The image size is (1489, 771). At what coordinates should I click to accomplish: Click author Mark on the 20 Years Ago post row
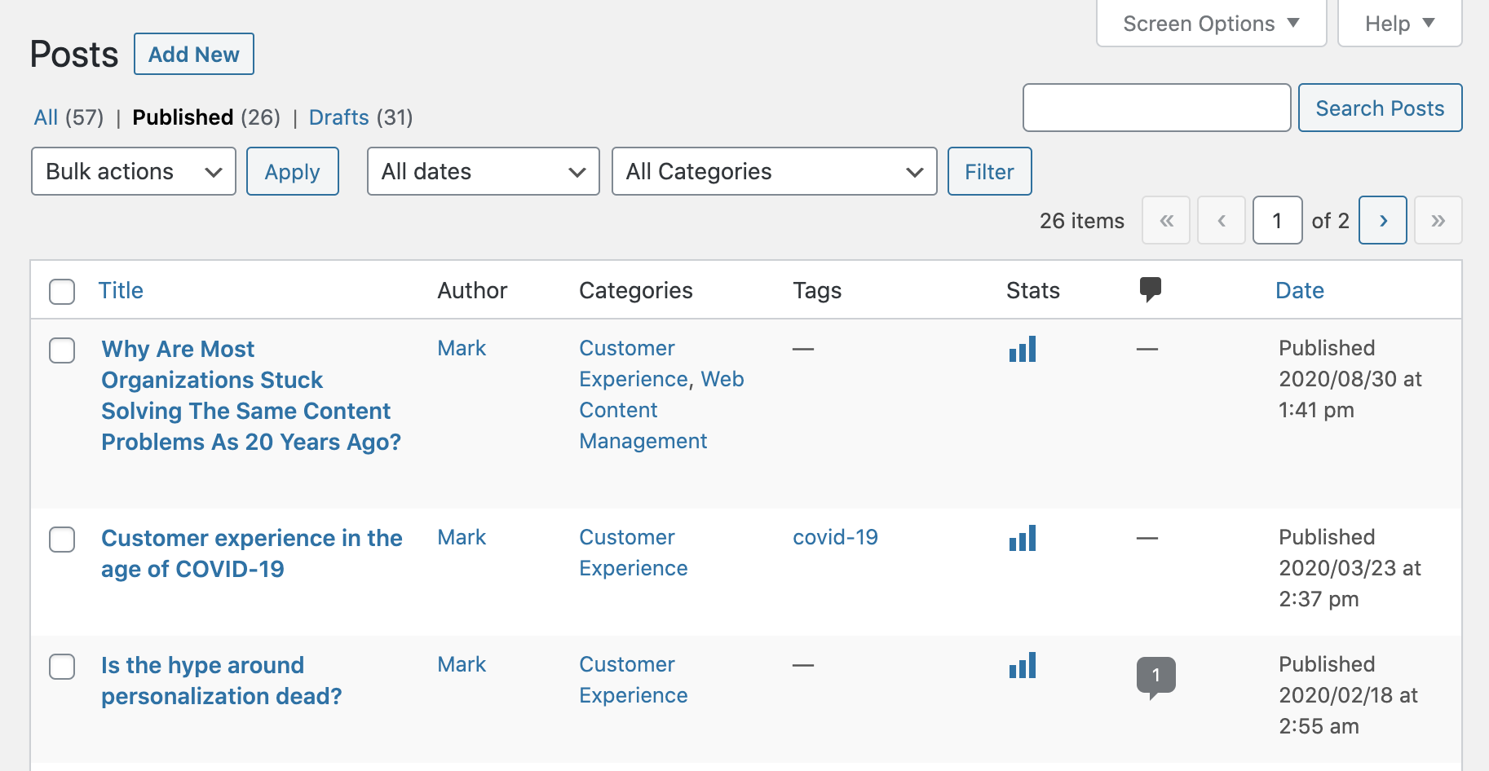(x=462, y=348)
